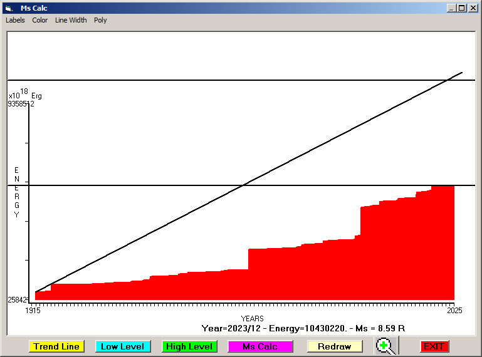
Task: Open the Labels menu
Action: click(x=15, y=20)
